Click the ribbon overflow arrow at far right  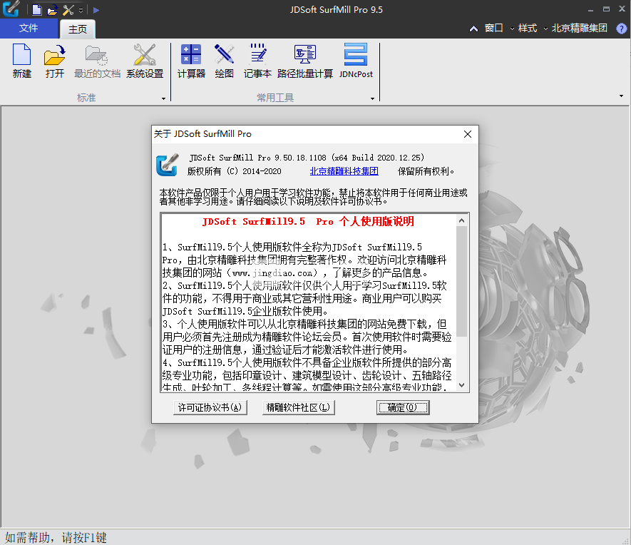click(x=621, y=96)
